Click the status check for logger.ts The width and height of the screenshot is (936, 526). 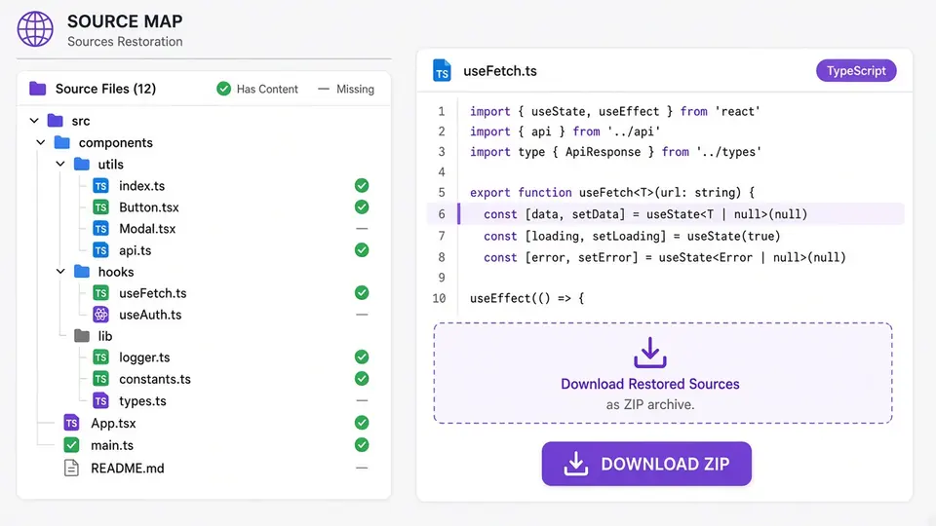click(362, 357)
